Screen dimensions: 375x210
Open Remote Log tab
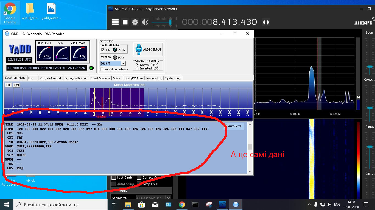[x=154, y=78]
